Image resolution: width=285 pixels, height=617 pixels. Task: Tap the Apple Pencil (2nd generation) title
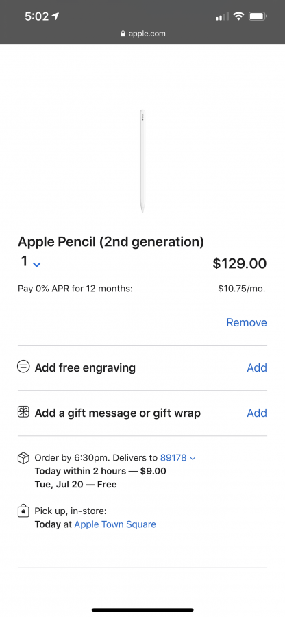[x=111, y=241]
